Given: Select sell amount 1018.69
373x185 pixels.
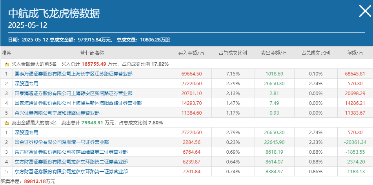Looking at the screenshot, I should (274, 74).
